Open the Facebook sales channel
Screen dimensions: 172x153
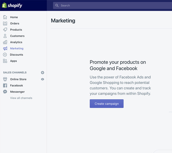tap(16, 86)
